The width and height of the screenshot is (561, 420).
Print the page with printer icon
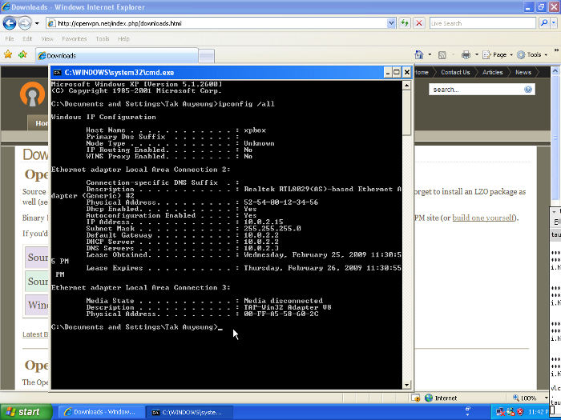pyautogui.click(x=466, y=54)
